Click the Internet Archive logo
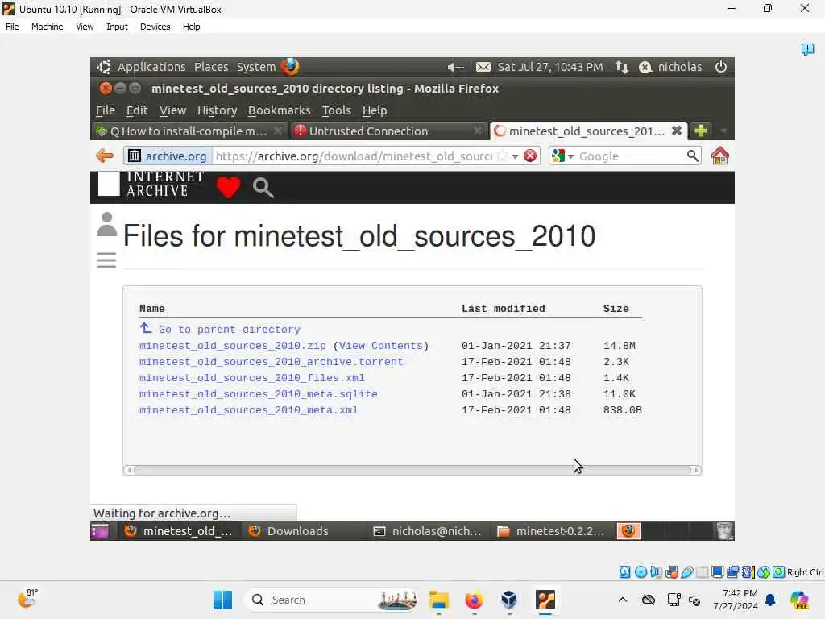 click(151, 185)
